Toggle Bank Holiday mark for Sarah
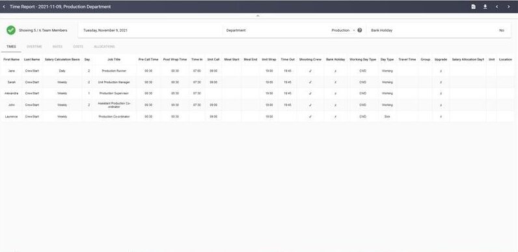This screenshot has height=252, width=518. [x=335, y=82]
